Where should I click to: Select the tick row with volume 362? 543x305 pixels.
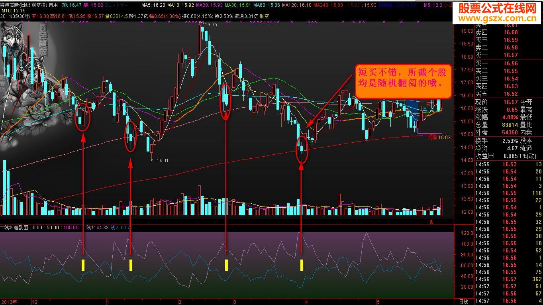click(x=508, y=279)
